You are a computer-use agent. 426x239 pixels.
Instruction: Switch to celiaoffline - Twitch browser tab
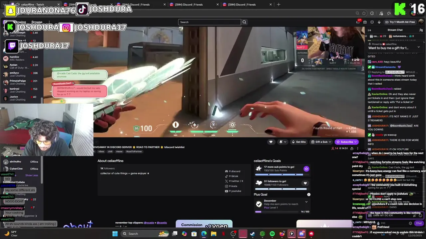click(36, 4)
